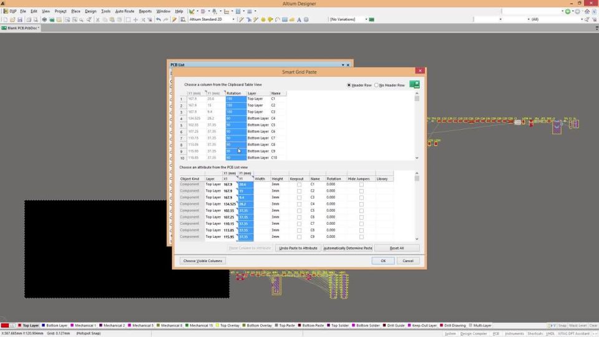Viewport: 599px width, 337px height.
Task: Click the Rotation column header in clipboard table
Action: tap(236, 93)
